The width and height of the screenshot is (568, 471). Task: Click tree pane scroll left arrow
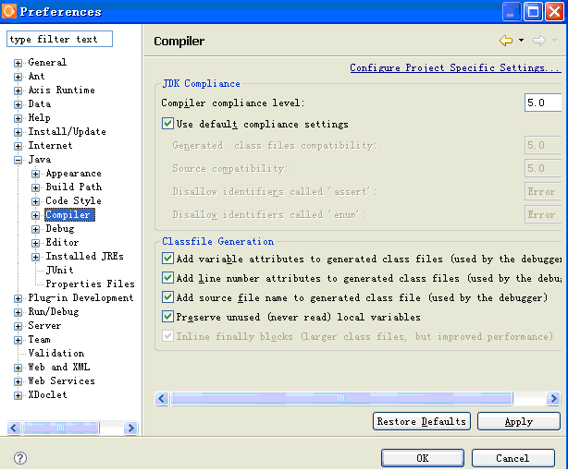pos(14,428)
